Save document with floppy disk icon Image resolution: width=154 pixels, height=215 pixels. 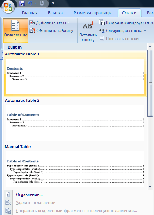[22, 3]
